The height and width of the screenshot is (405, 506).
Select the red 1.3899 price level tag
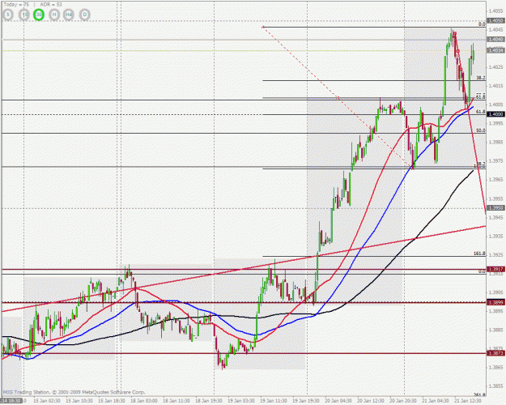[x=496, y=303]
